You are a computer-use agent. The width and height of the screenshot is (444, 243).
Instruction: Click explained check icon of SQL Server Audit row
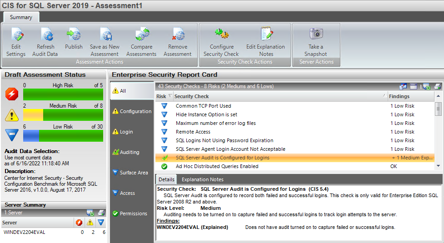164,158
